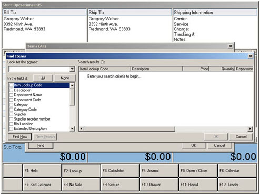Toggle the Bin Location checkbox
This screenshot has width=260, height=195.
[11, 124]
